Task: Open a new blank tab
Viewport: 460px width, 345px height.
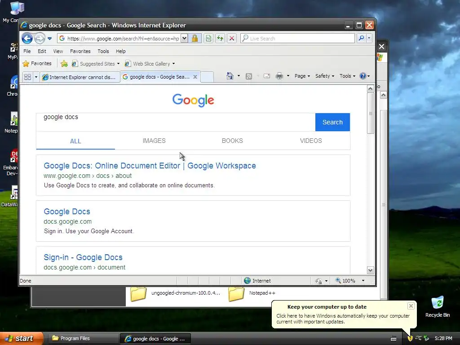Action: pos(207,77)
